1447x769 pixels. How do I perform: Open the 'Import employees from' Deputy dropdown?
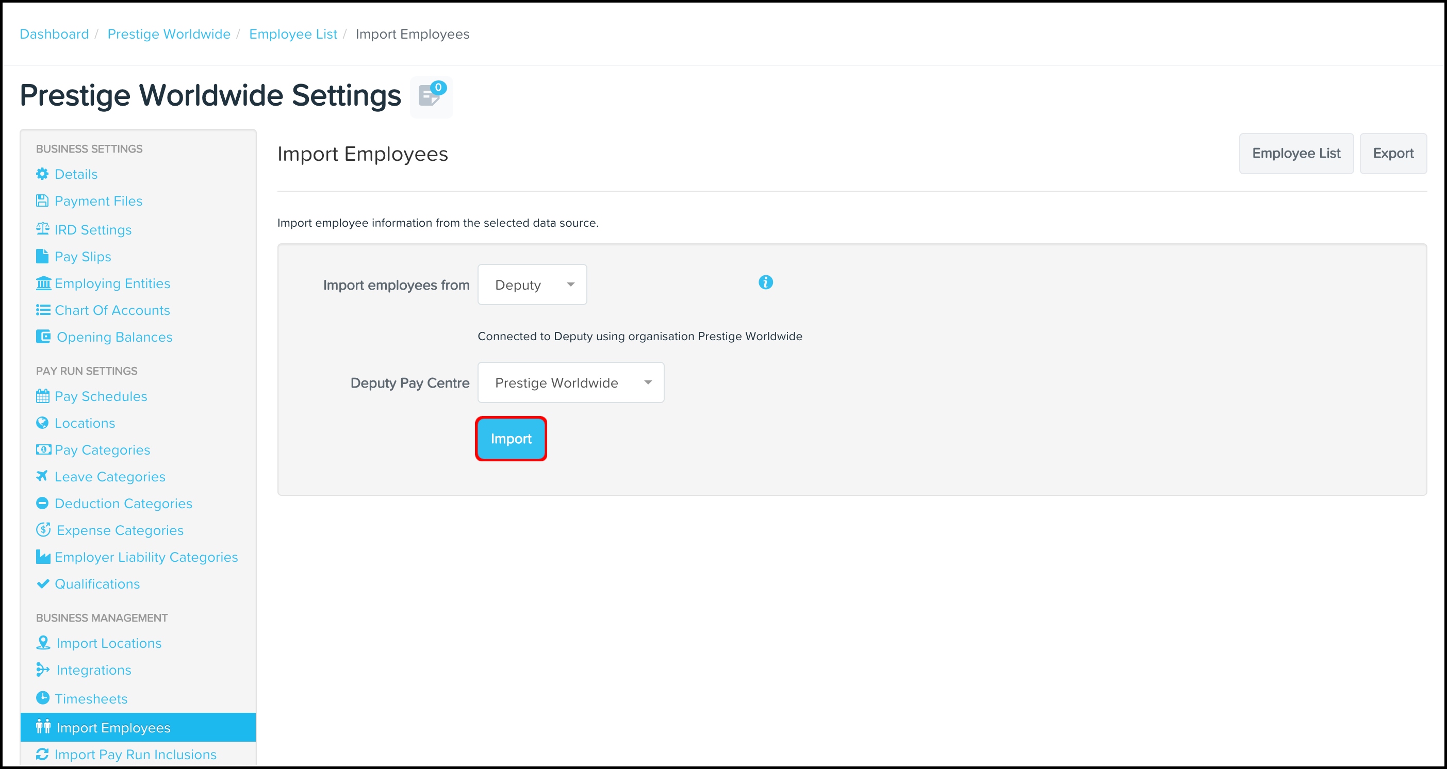click(x=531, y=285)
